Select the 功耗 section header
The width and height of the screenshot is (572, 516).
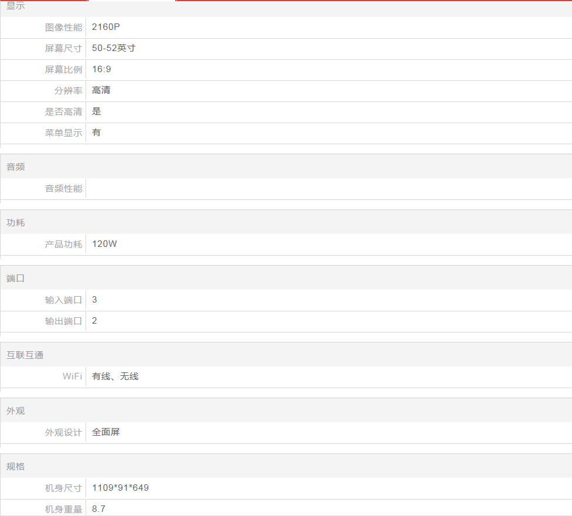[x=16, y=223]
